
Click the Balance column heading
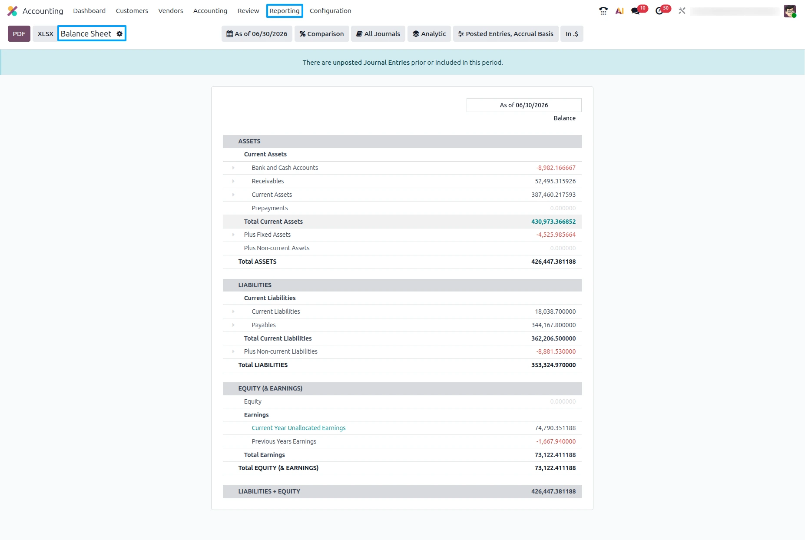tap(564, 118)
